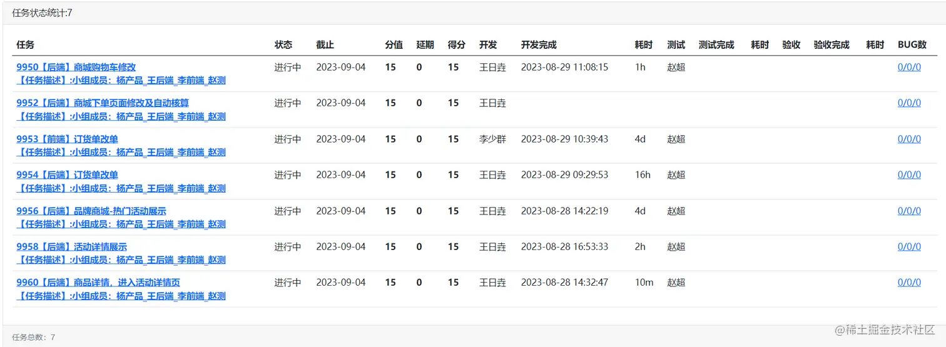946x347 pixels.
Task: Open 0/0/0 BUG count for task 9958
Action: [x=909, y=246]
